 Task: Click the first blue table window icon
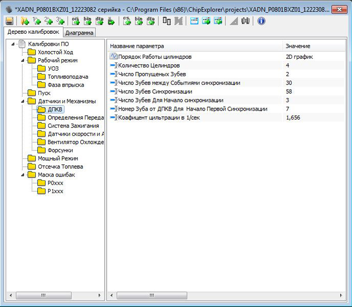[194, 21]
